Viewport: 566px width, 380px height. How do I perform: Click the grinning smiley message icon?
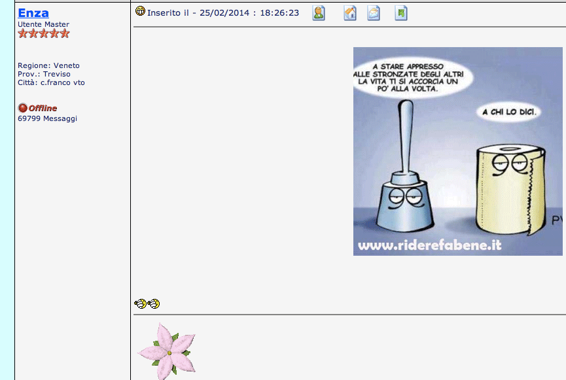coord(140,11)
